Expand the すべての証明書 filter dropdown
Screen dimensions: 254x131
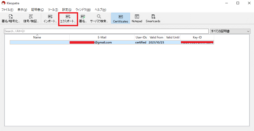[230, 31]
